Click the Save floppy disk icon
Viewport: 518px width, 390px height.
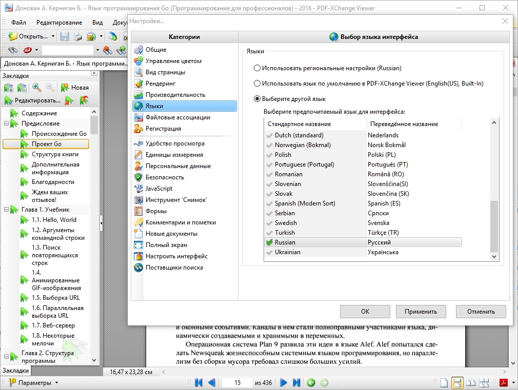(65, 36)
